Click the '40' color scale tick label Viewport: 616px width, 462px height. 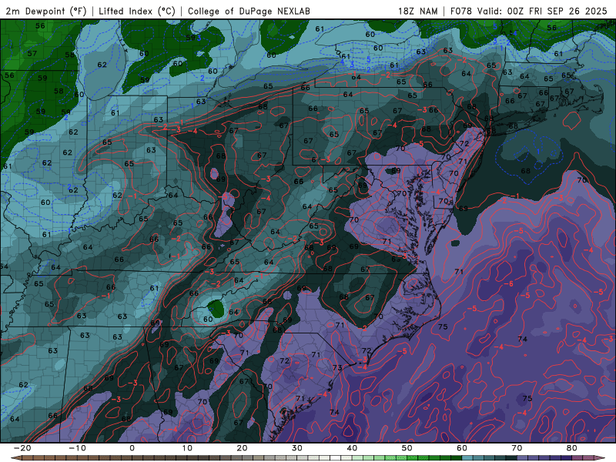(x=352, y=448)
